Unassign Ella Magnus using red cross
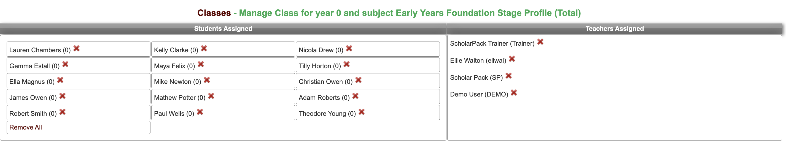This screenshot has width=786, height=154. 60,80
